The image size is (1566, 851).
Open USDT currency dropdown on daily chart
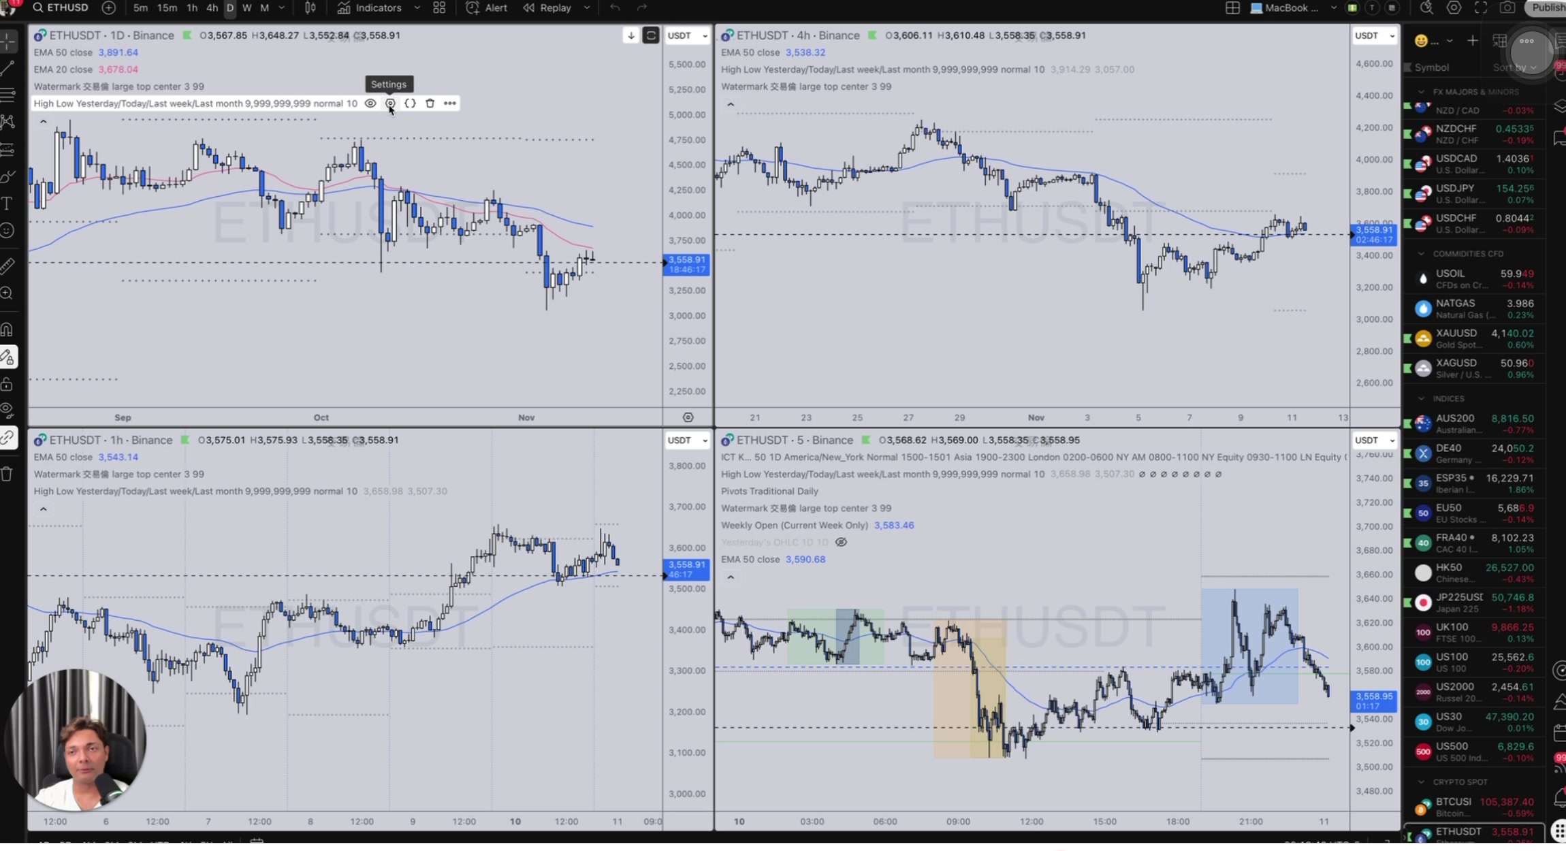pos(687,35)
